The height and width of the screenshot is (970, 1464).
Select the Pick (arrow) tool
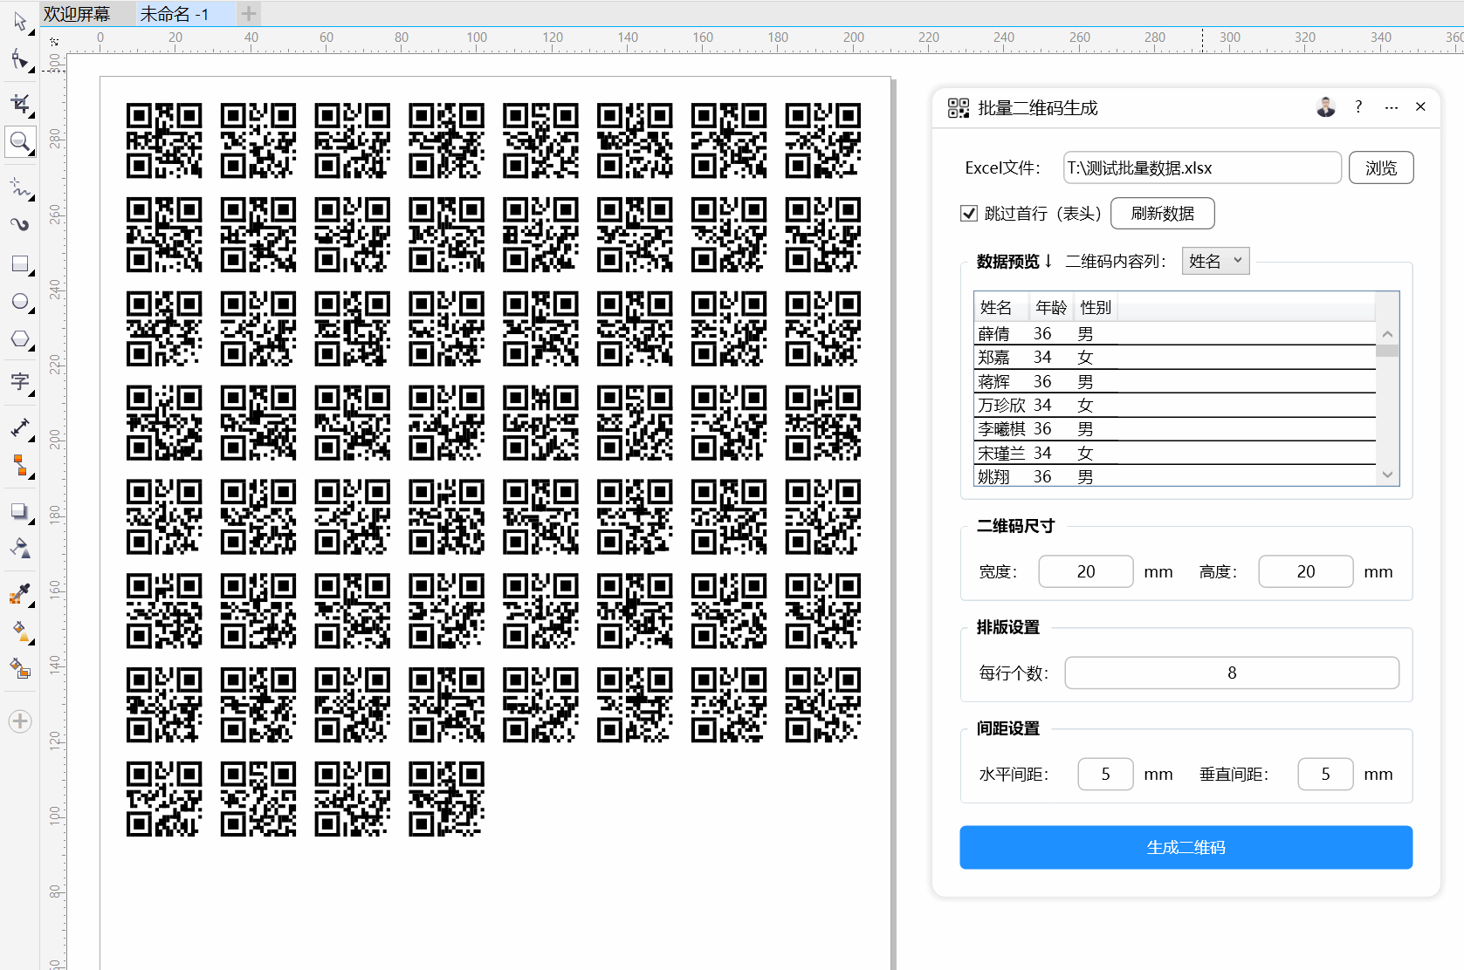tap(19, 22)
